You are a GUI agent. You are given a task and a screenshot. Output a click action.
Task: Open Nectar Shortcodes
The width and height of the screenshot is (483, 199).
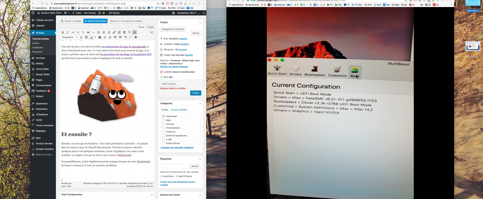[x=95, y=21]
